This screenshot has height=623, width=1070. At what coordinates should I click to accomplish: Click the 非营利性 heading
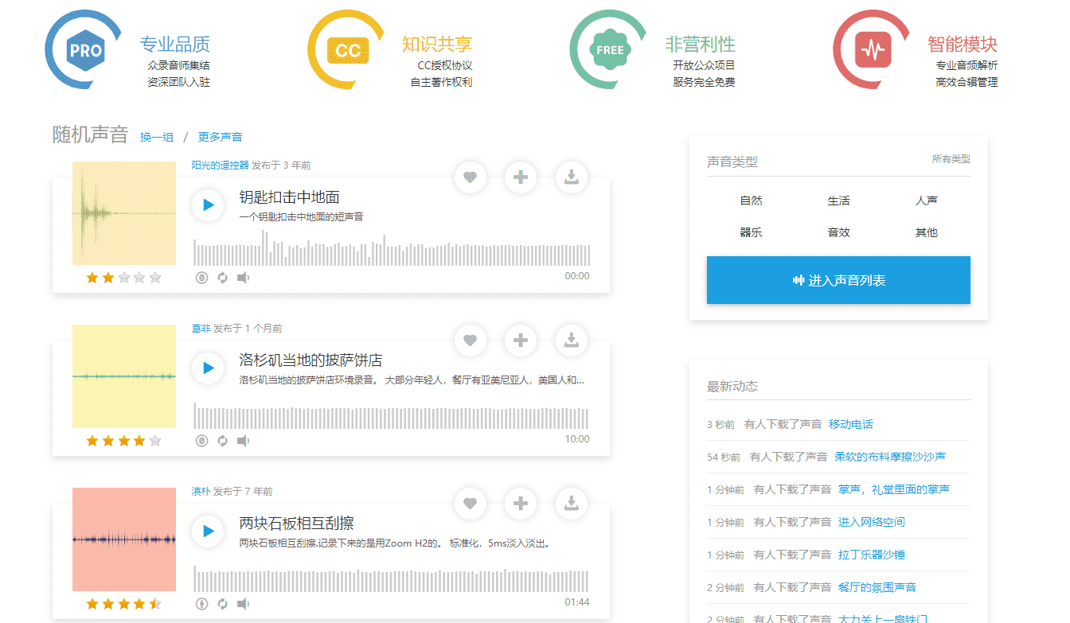click(x=701, y=44)
